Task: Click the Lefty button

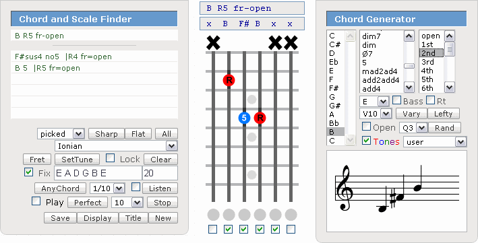Action: coord(443,114)
